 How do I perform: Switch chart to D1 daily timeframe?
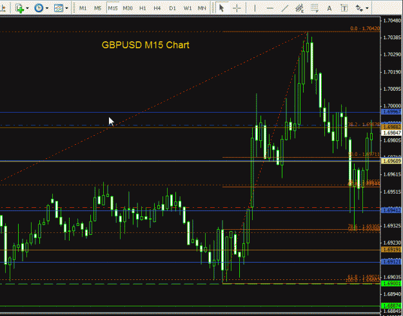point(172,8)
